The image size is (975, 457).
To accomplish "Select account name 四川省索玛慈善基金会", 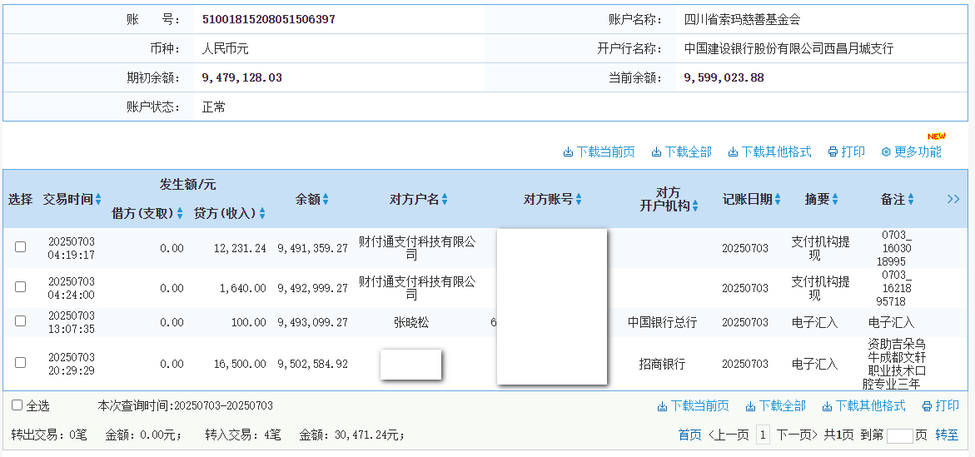I will click(743, 19).
